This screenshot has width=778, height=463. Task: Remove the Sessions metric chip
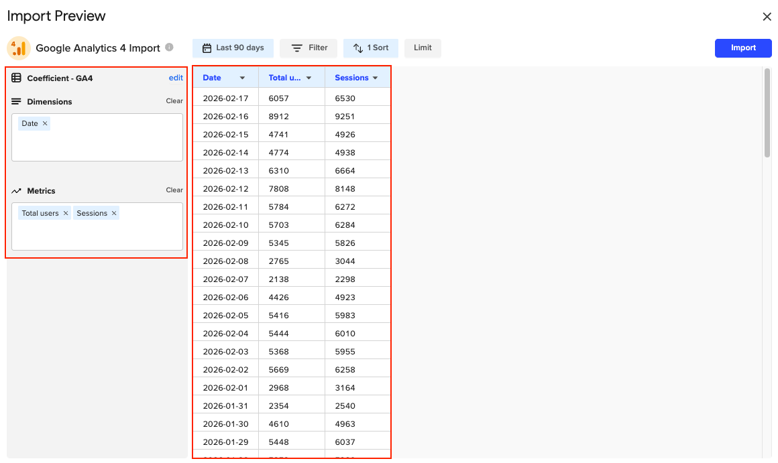point(113,213)
